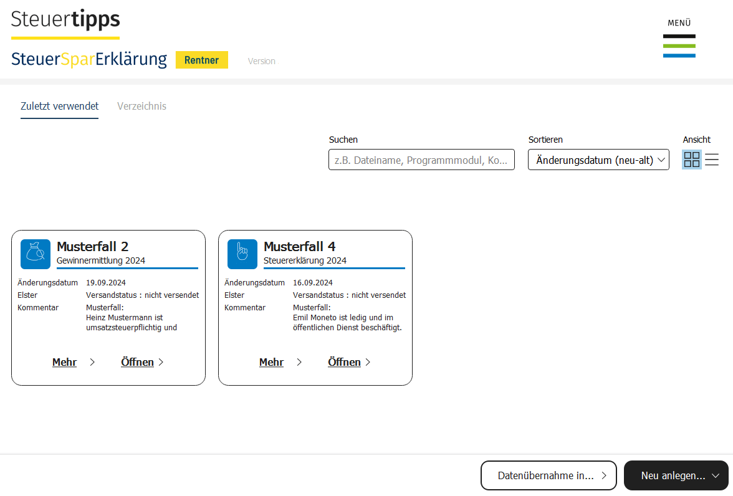This screenshot has height=496, width=733.
Task: Expand the Sortieren Änderungsdatum dropdown
Action: coord(598,160)
